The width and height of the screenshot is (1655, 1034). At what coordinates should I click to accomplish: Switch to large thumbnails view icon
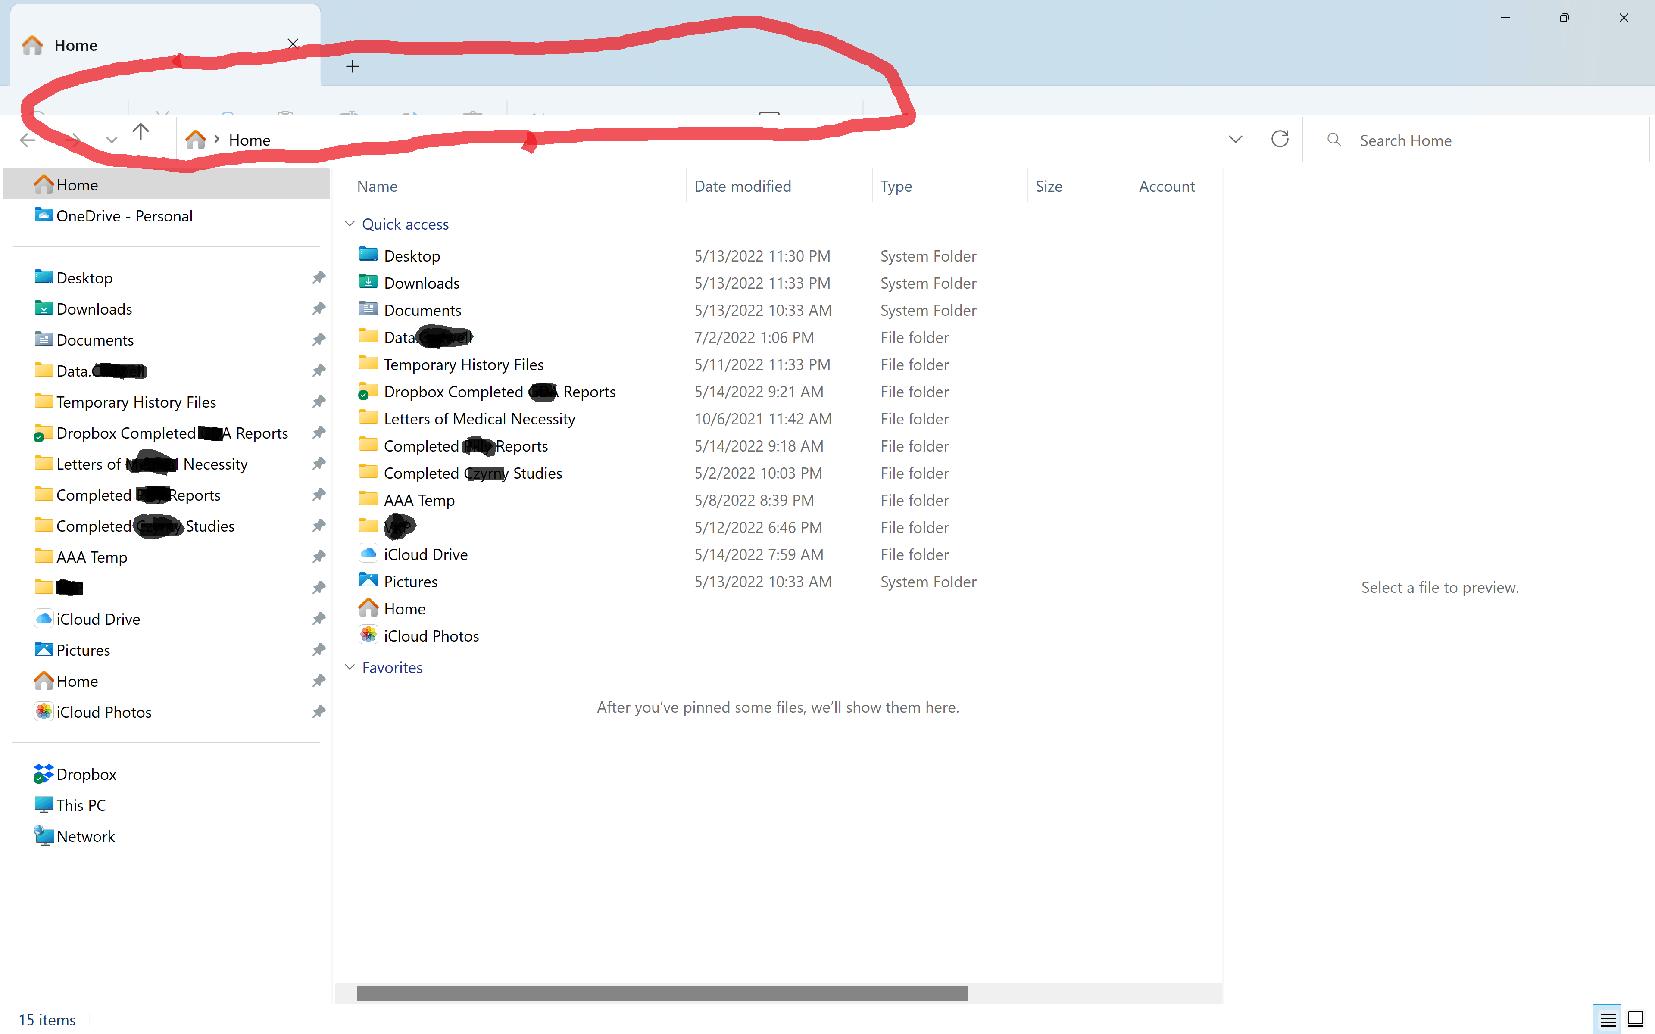point(1635,1020)
